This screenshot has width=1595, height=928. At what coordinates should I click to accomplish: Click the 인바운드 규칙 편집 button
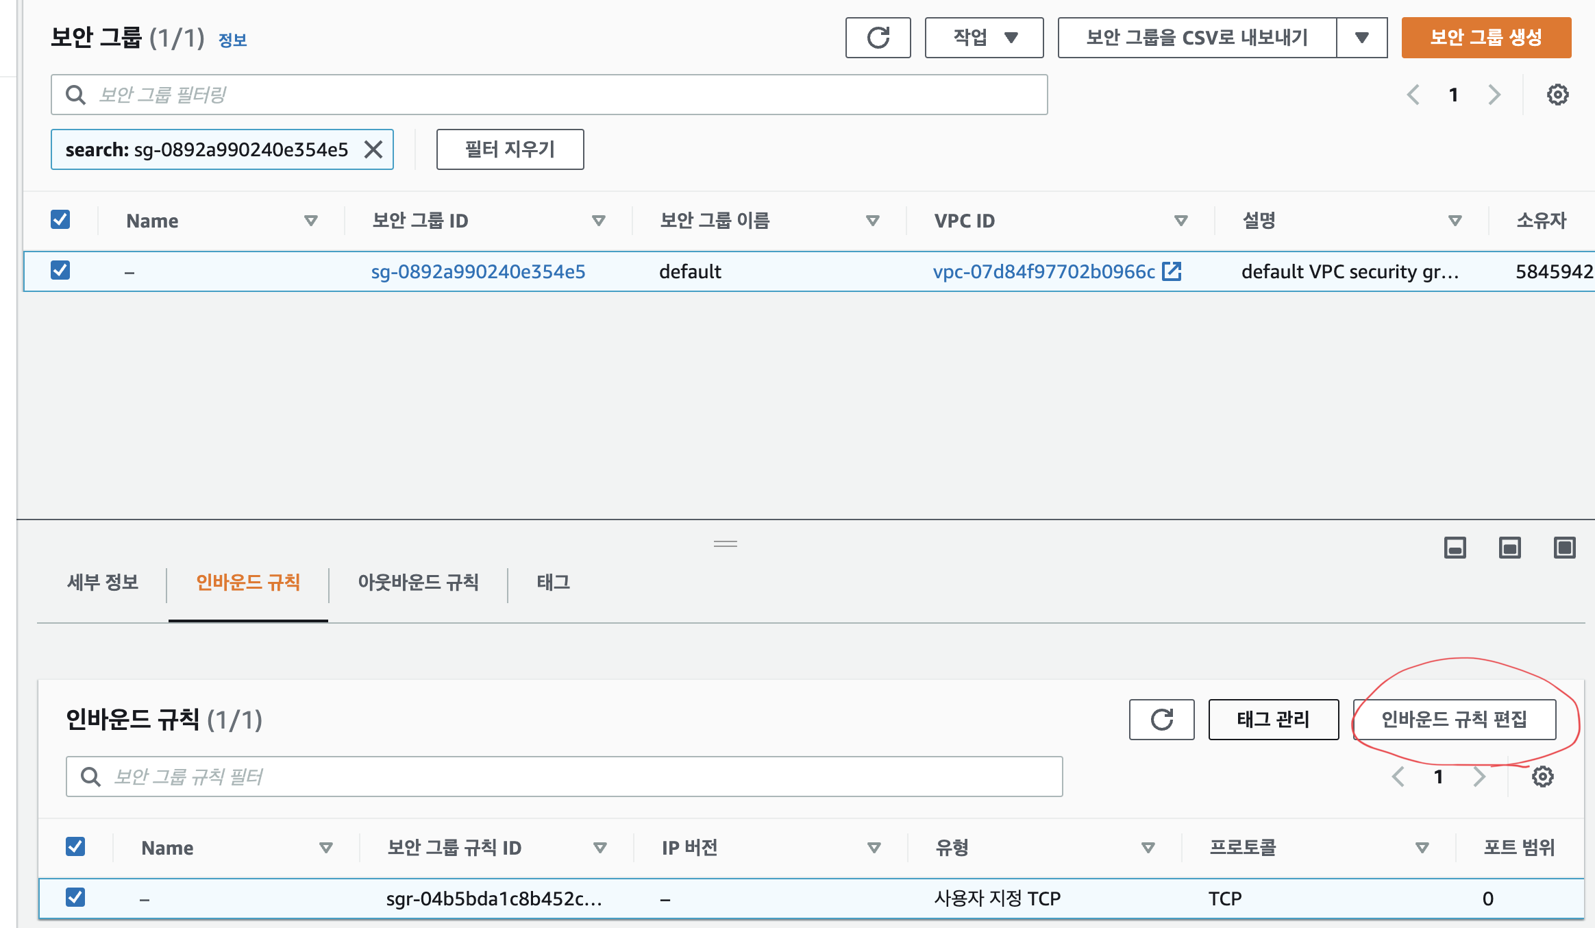[x=1454, y=720]
